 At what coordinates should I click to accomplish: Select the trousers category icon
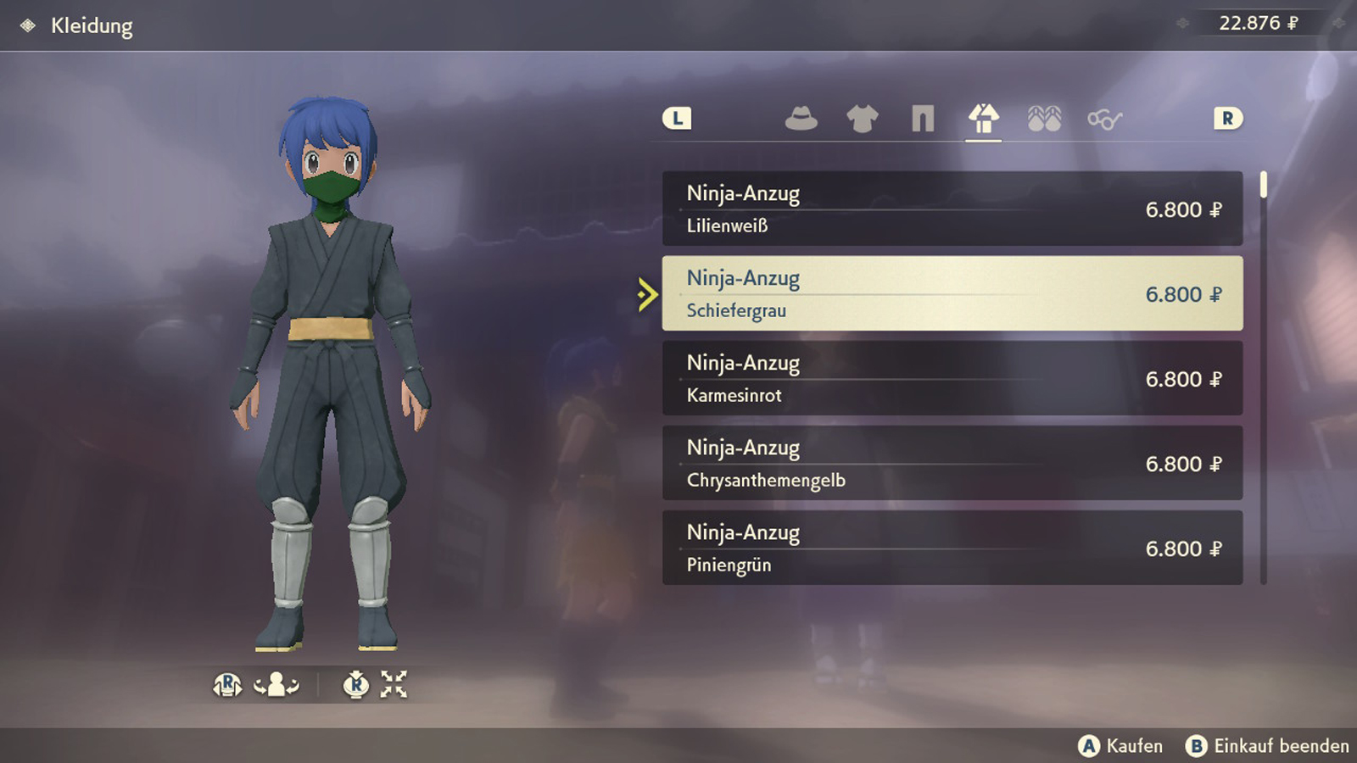click(923, 119)
